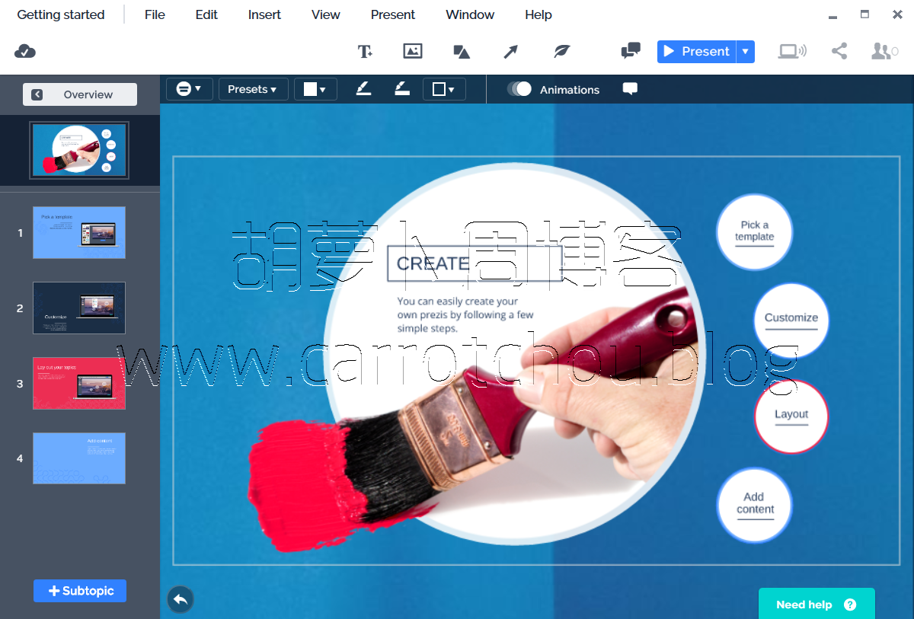Open the Help menu
Screen dimensions: 914x619
click(538, 14)
